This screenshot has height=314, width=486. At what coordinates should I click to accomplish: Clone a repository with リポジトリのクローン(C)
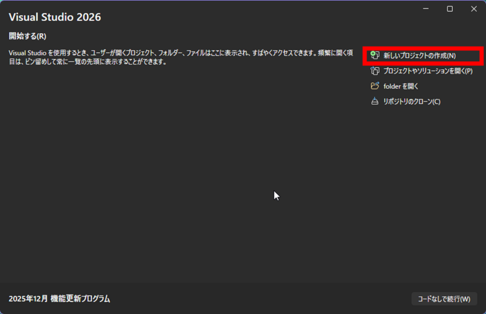[x=411, y=101]
